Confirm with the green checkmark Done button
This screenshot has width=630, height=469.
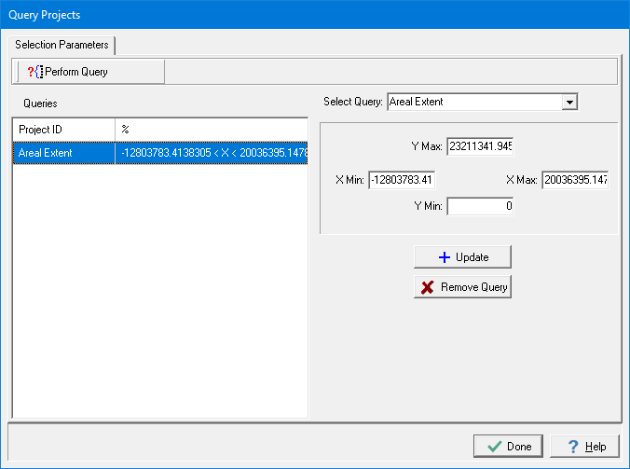(507, 447)
